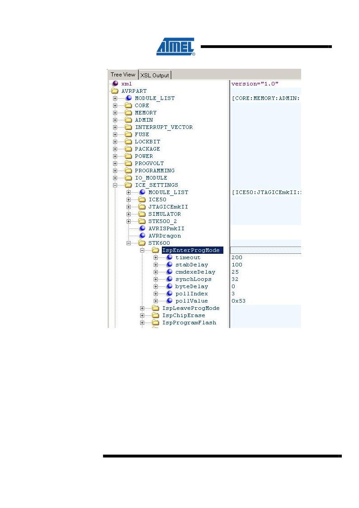Viewport: 359px width, 508px height.
Task: Click the AVRPART folder icon
Action: click(115, 91)
